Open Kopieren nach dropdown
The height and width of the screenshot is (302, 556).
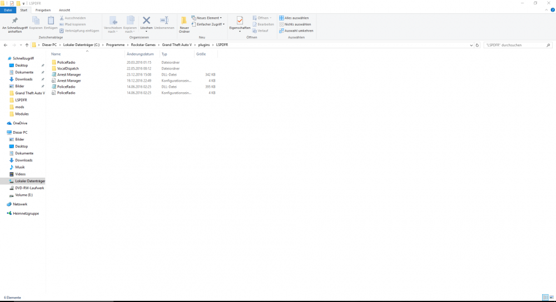(130, 24)
